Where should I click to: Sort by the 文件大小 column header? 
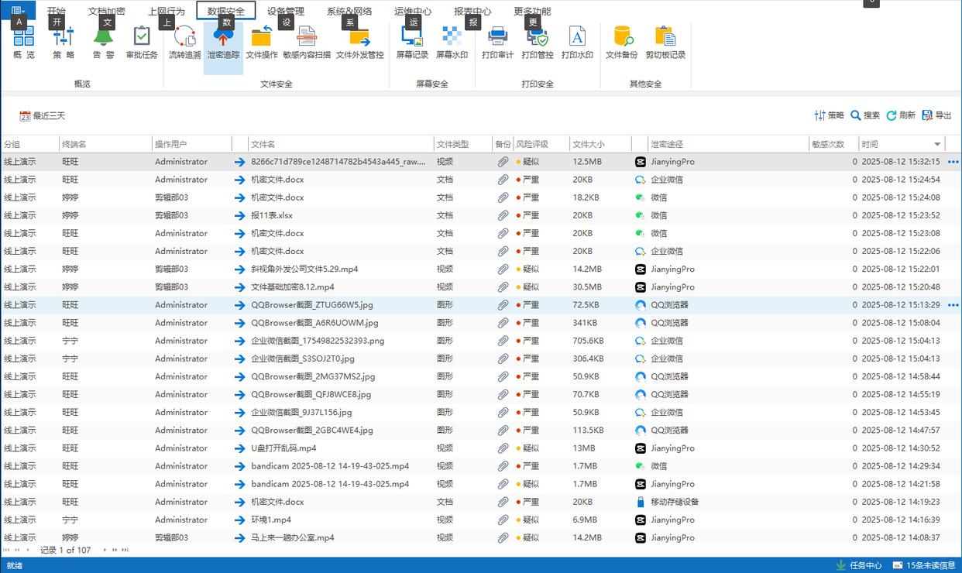tap(600, 144)
